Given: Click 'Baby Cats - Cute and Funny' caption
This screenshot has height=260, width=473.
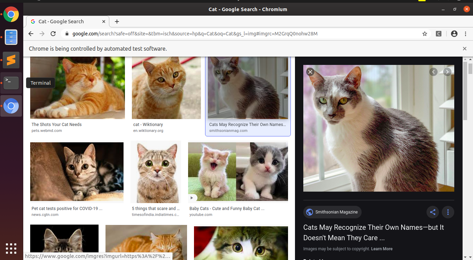Looking at the screenshot, I should click(227, 209).
